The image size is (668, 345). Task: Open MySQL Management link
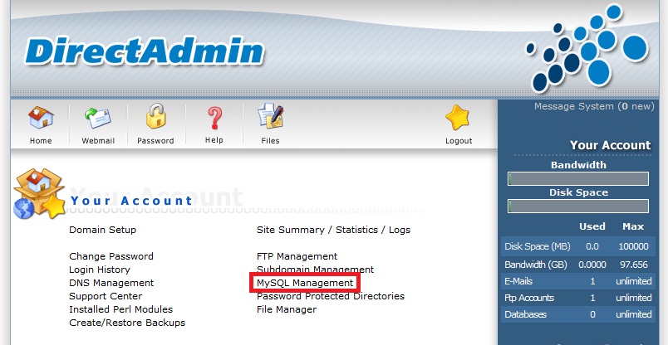click(x=305, y=283)
